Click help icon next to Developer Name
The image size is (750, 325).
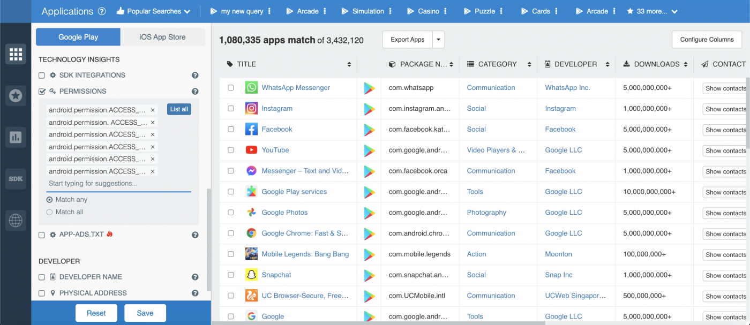click(x=195, y=277)
